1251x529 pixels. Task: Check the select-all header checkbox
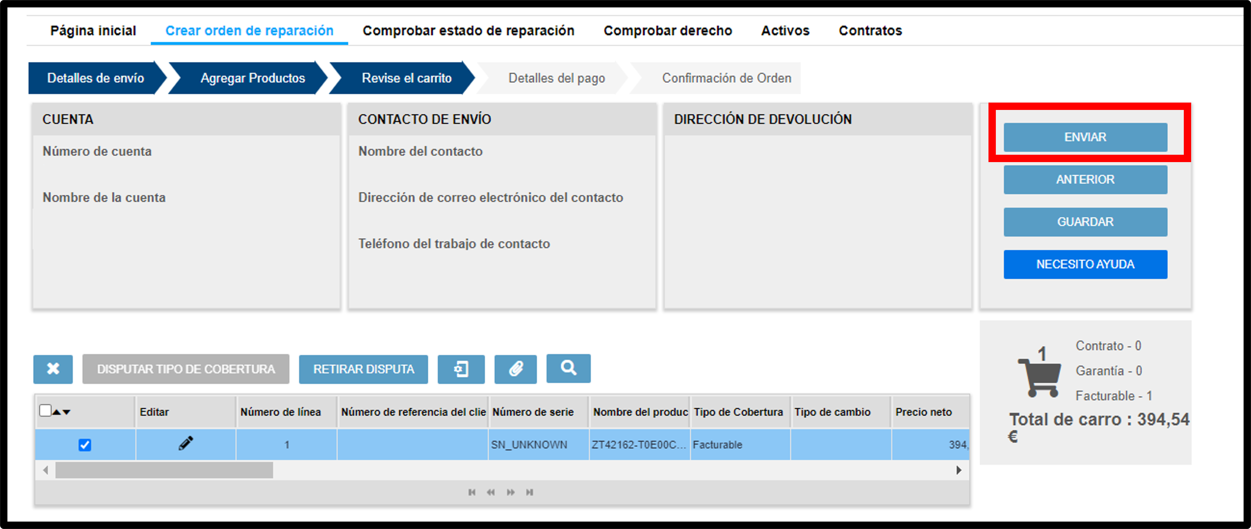[x=45, y=410]
